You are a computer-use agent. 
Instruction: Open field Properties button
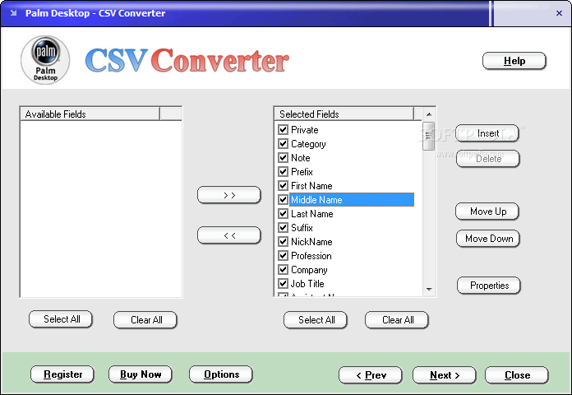[489, 286]
